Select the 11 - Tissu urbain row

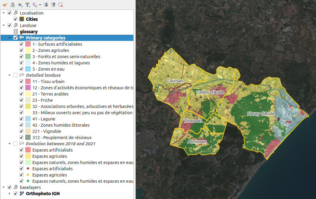point(48,82)
